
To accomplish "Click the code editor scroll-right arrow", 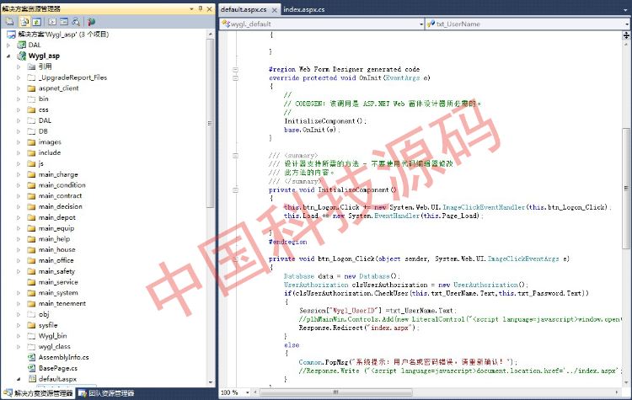I will [617, 392].
